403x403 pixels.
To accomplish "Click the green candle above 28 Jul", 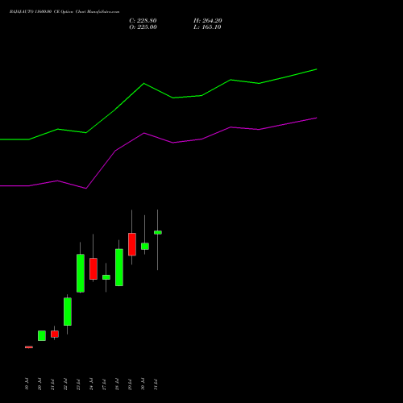I will point(119,268).
